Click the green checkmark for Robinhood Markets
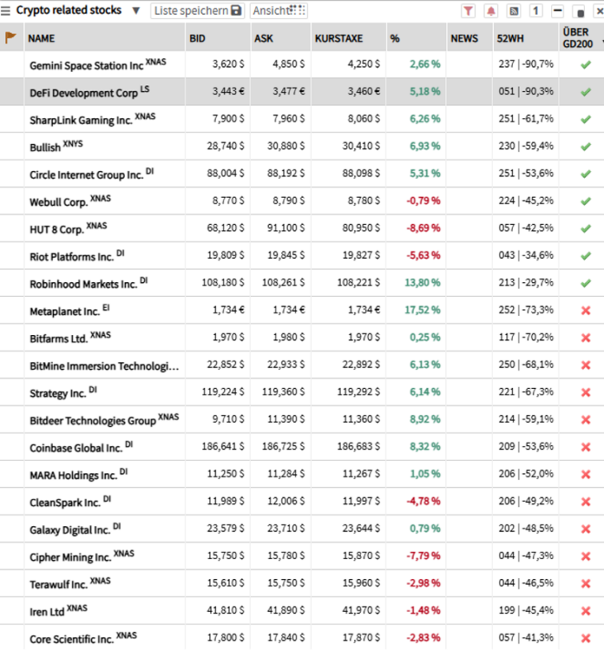Viewport: 604px width, 651px height. point(586,283)
